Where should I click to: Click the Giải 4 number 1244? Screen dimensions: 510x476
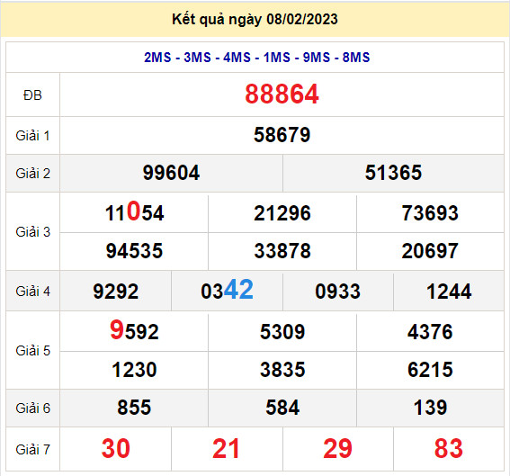point(449,292)
